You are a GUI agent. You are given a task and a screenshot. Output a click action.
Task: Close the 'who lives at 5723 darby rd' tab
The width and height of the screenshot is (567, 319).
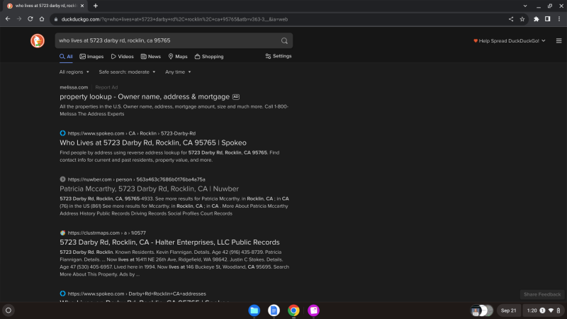(82, 6)
